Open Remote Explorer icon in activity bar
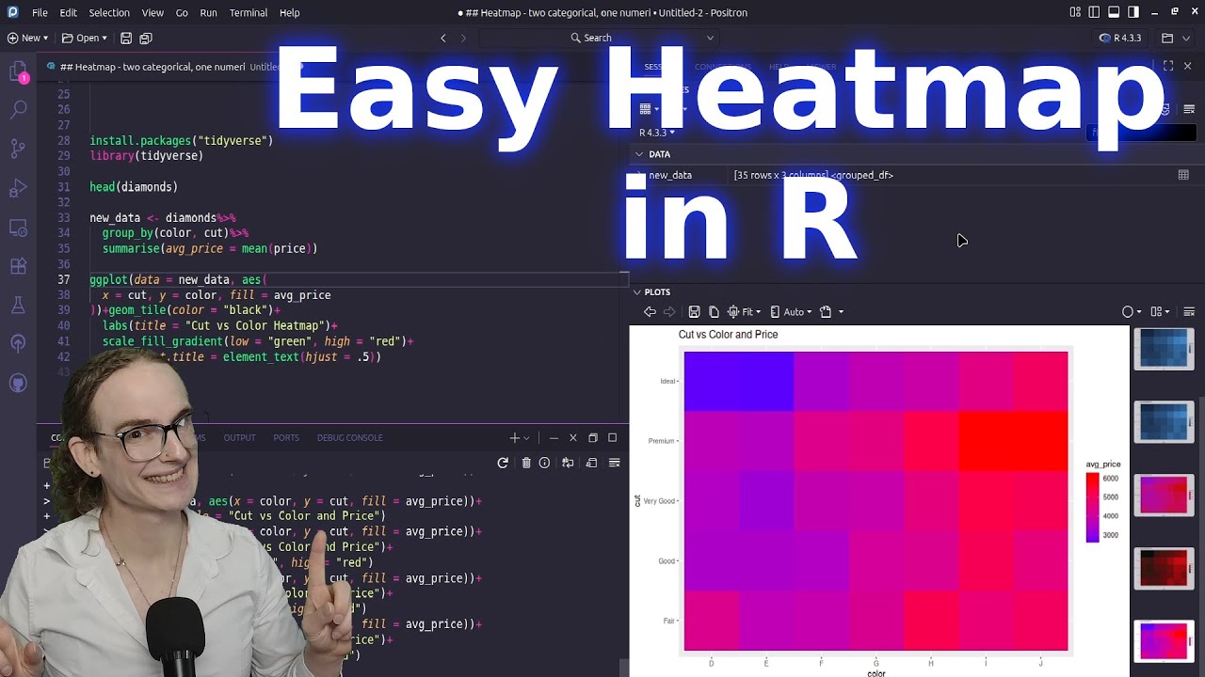The height and width of the screenshot is (677, 1205). (18, 228)
